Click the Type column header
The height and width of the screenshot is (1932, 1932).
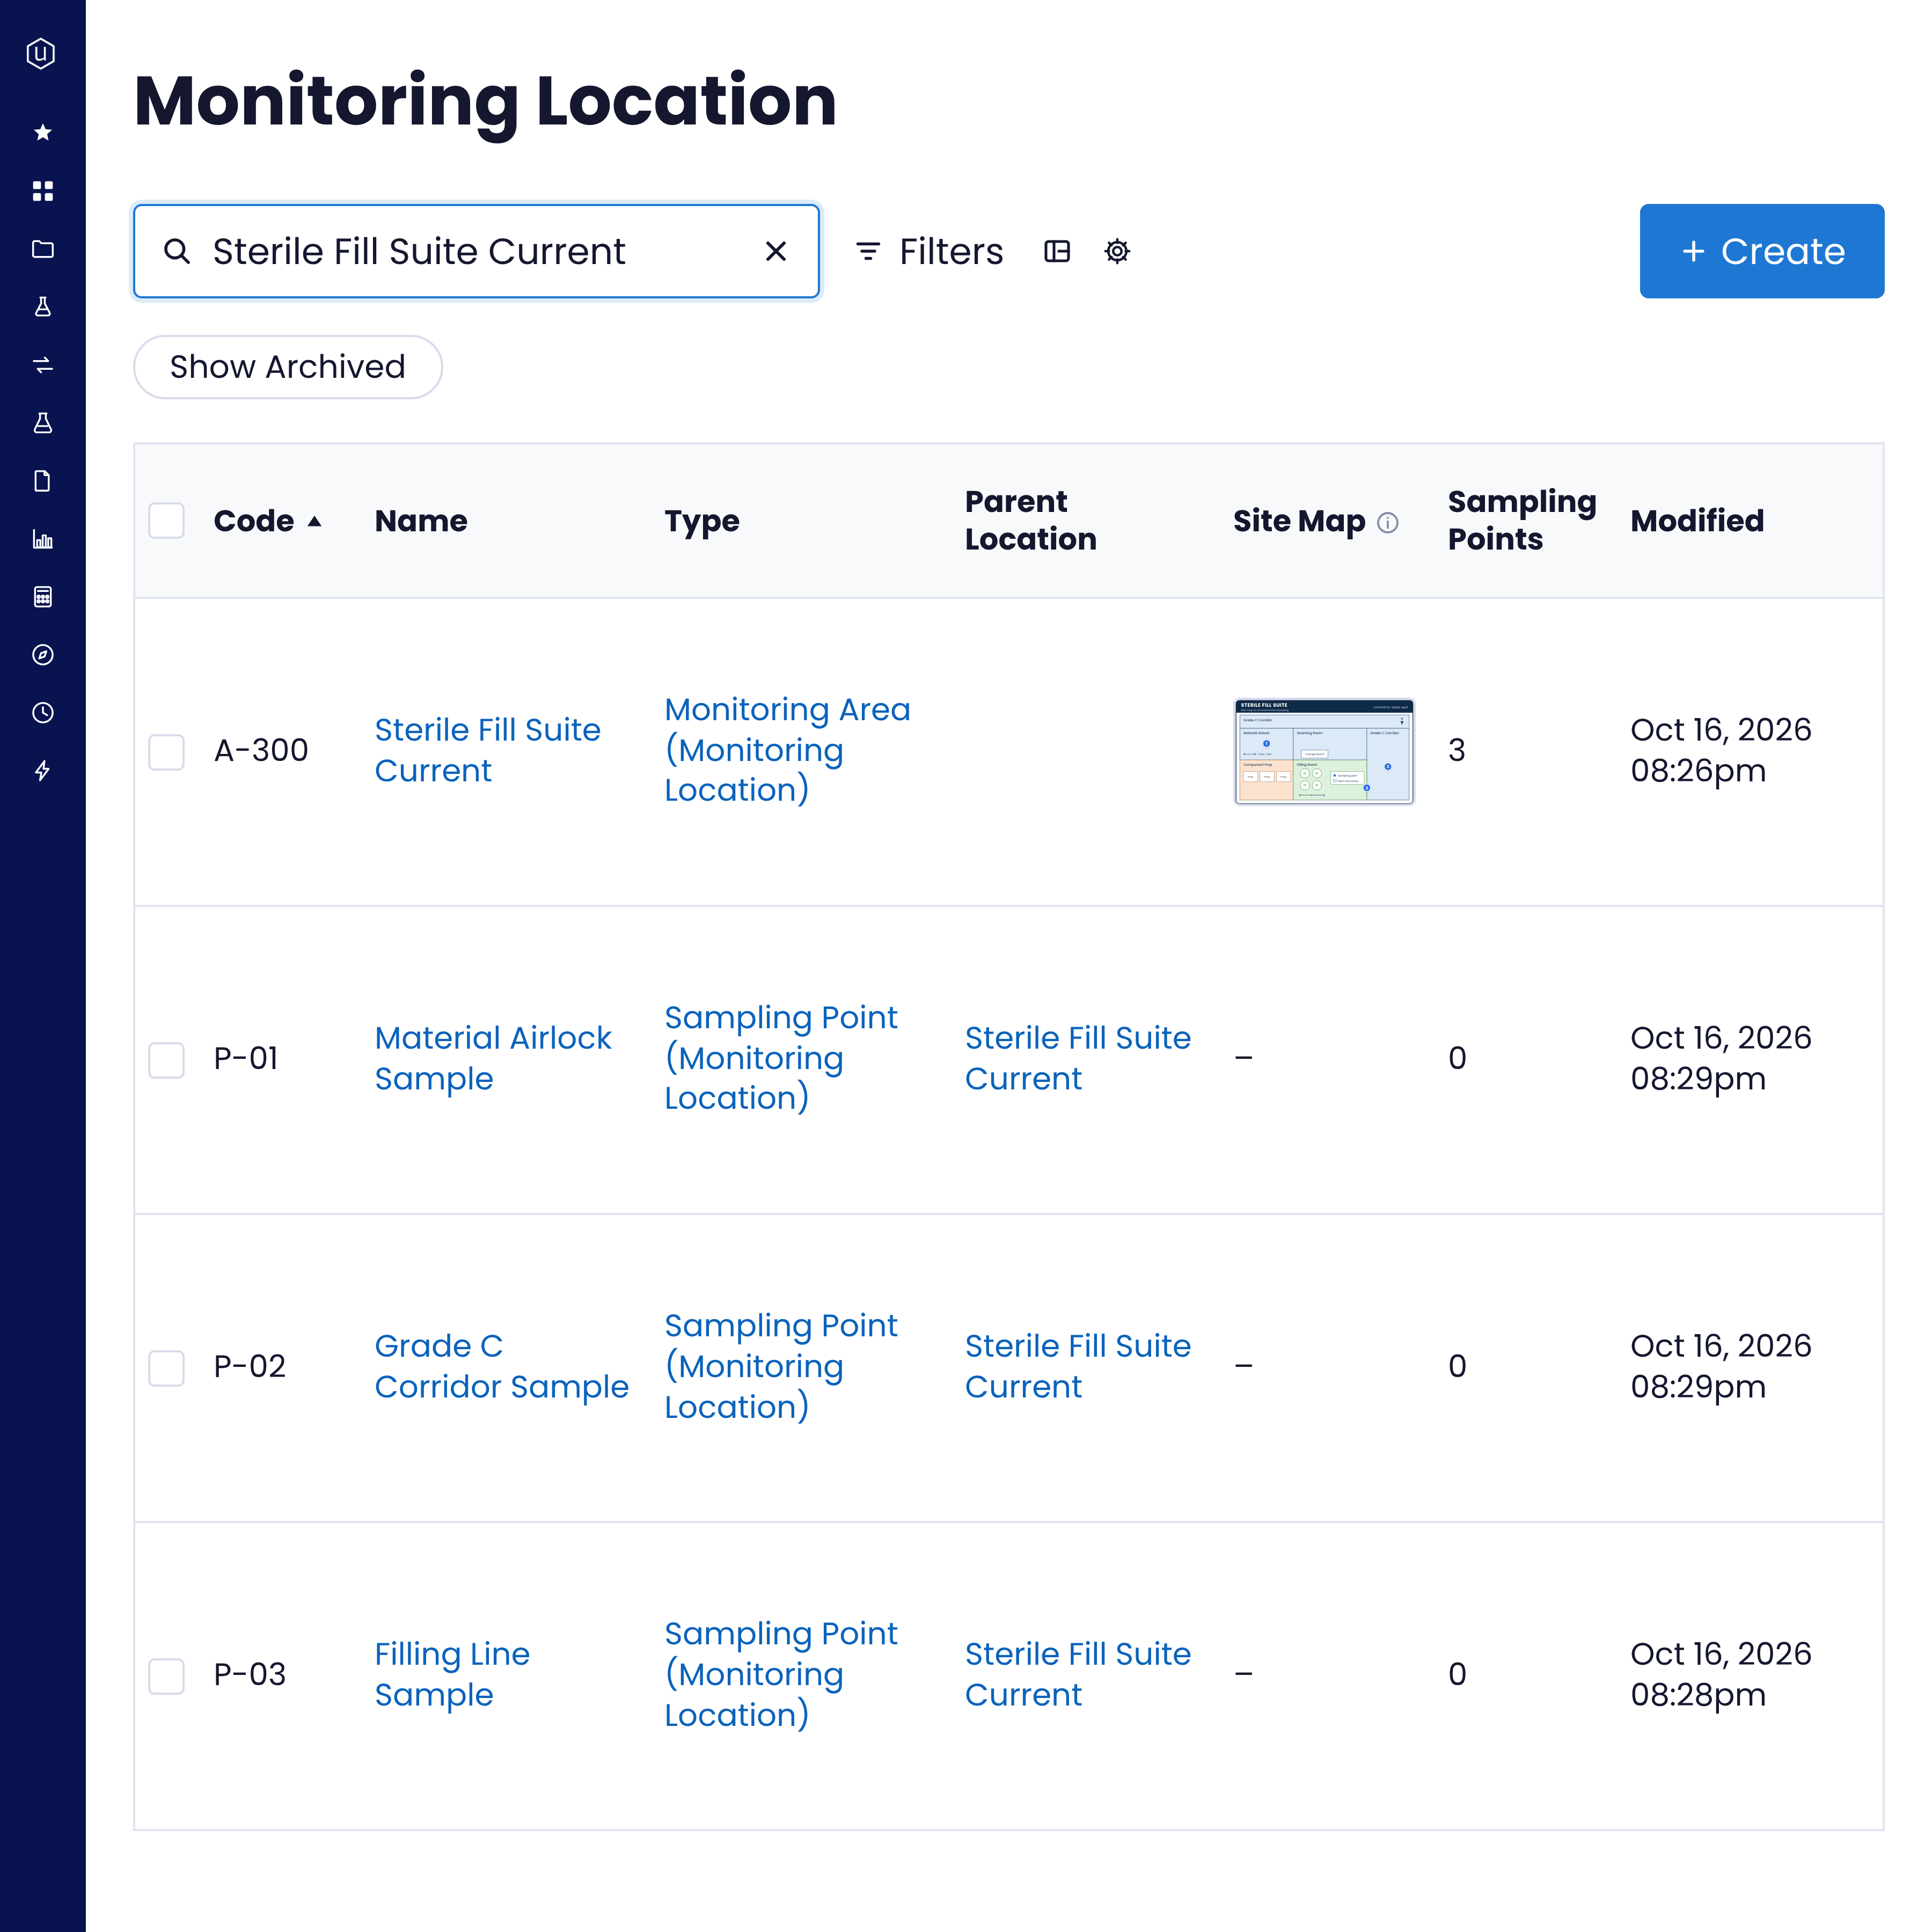[x=702, y=521]
